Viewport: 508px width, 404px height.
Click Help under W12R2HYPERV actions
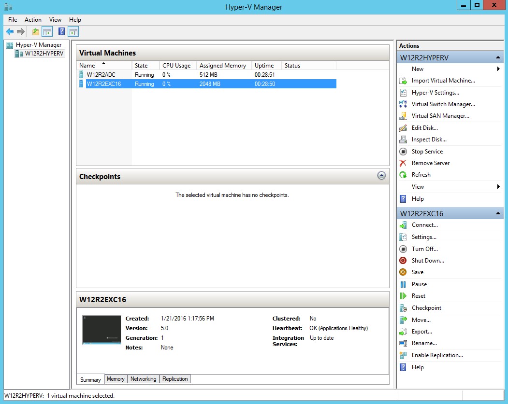click(x=418, y=198)
